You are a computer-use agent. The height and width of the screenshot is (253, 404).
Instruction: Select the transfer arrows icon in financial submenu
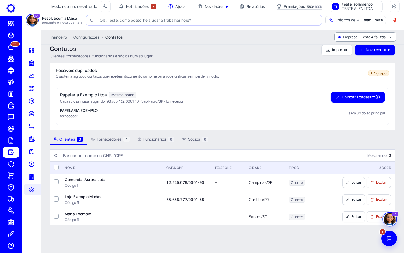[32, 126]
